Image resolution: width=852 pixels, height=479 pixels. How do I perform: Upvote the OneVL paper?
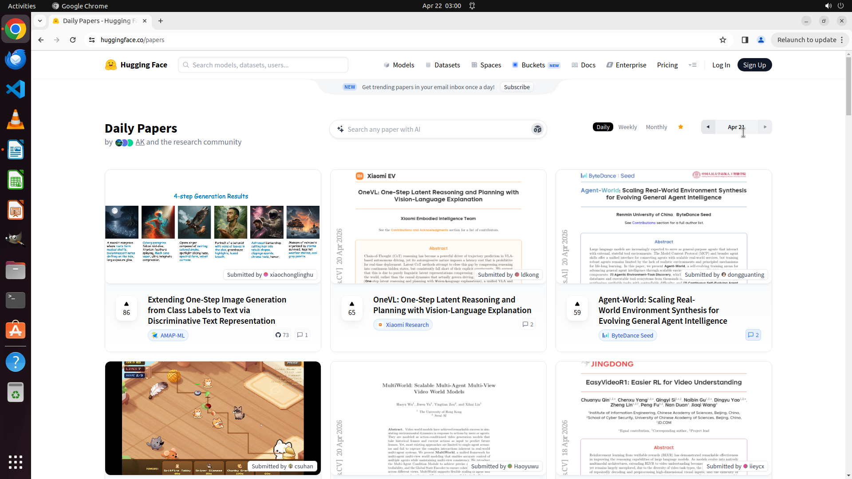[351, 308]
